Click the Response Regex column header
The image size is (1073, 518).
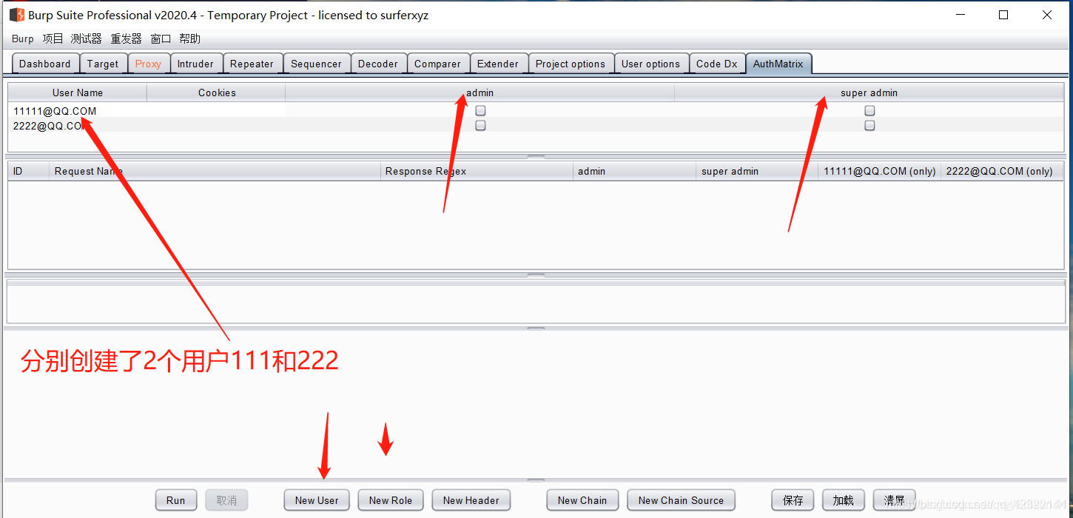[477, 171]
